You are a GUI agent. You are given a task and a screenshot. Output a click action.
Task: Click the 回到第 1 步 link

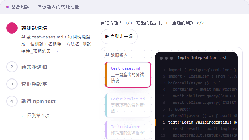coord(35,116)
